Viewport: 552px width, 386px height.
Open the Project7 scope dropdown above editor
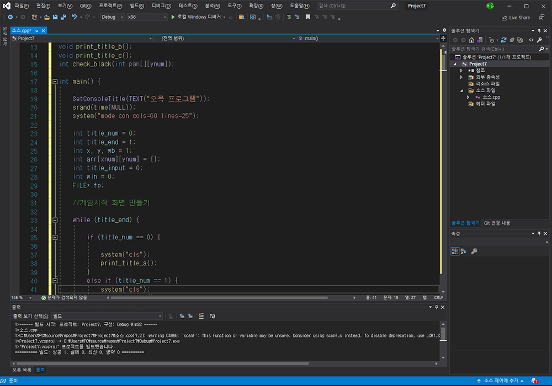82,38
